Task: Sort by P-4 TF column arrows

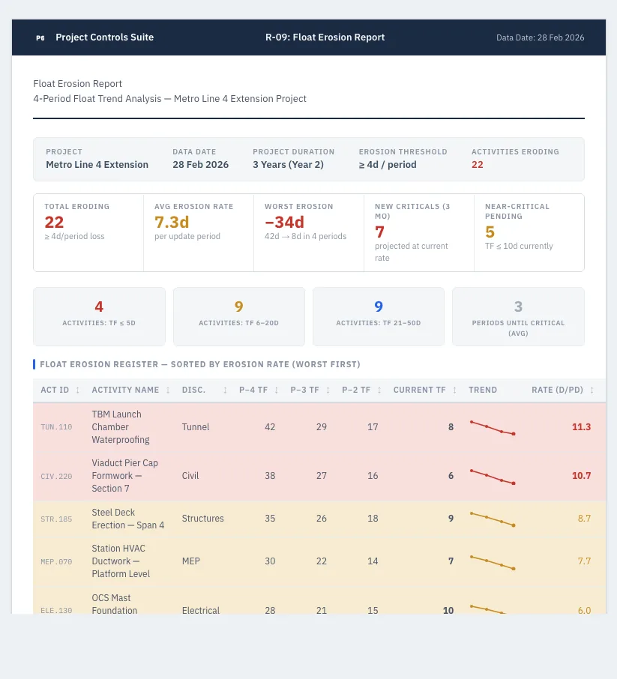Action: [x=276, y=390]
